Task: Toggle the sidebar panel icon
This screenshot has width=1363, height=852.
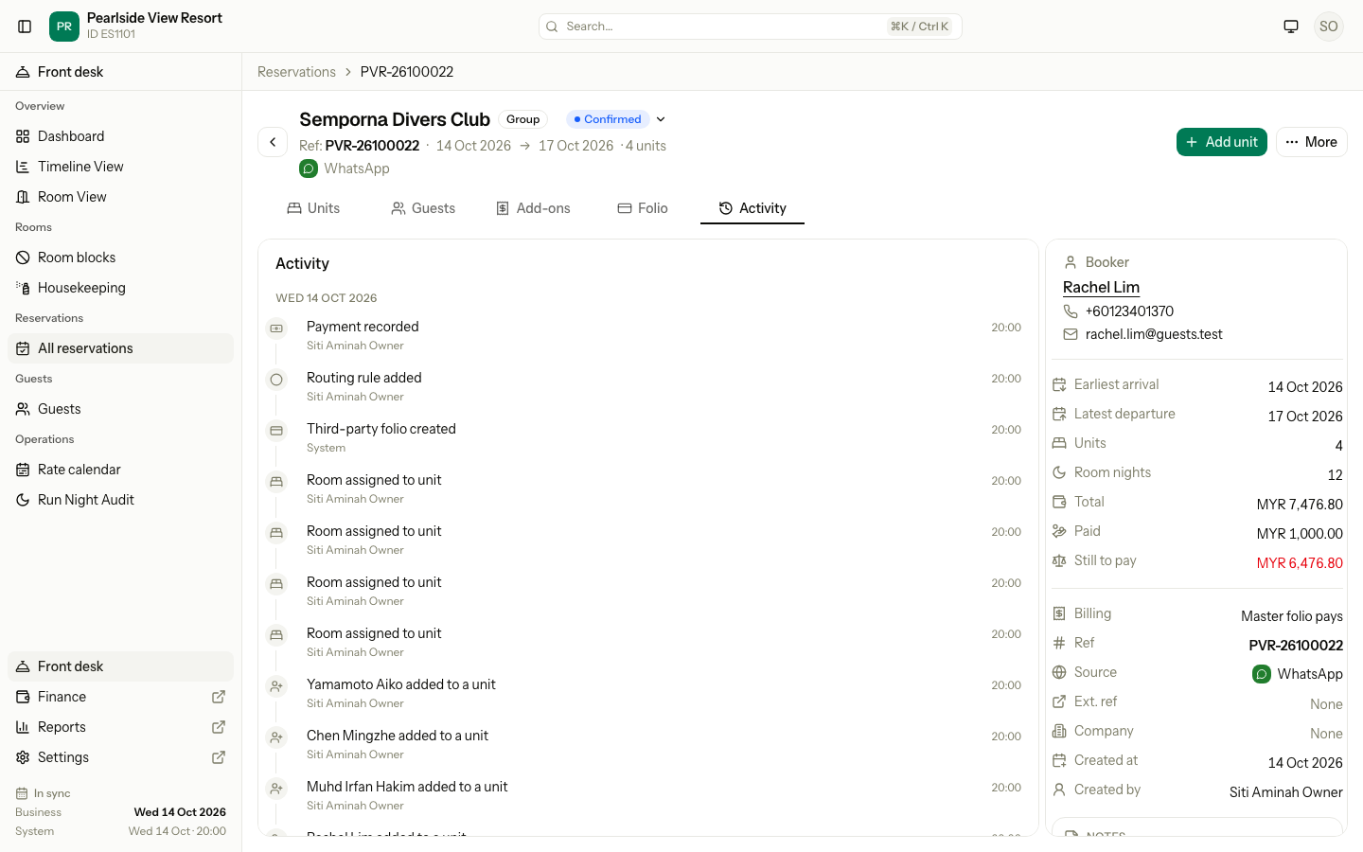Action: tap(25, 27)
